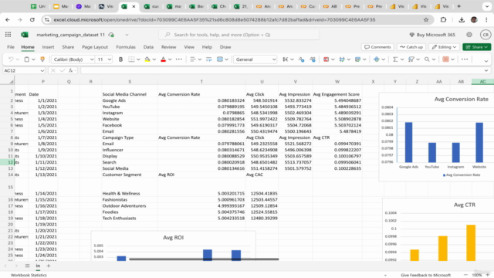Click the CR account avatar
Viewport: 494px width, 278px height.
click(x=486, y=35)
